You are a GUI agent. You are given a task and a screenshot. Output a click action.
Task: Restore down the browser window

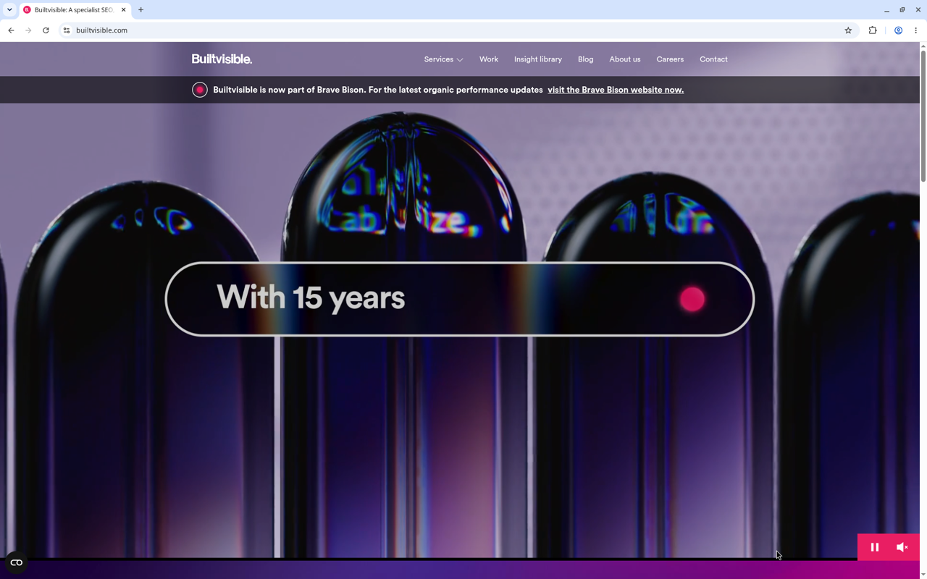click(902, 10)
